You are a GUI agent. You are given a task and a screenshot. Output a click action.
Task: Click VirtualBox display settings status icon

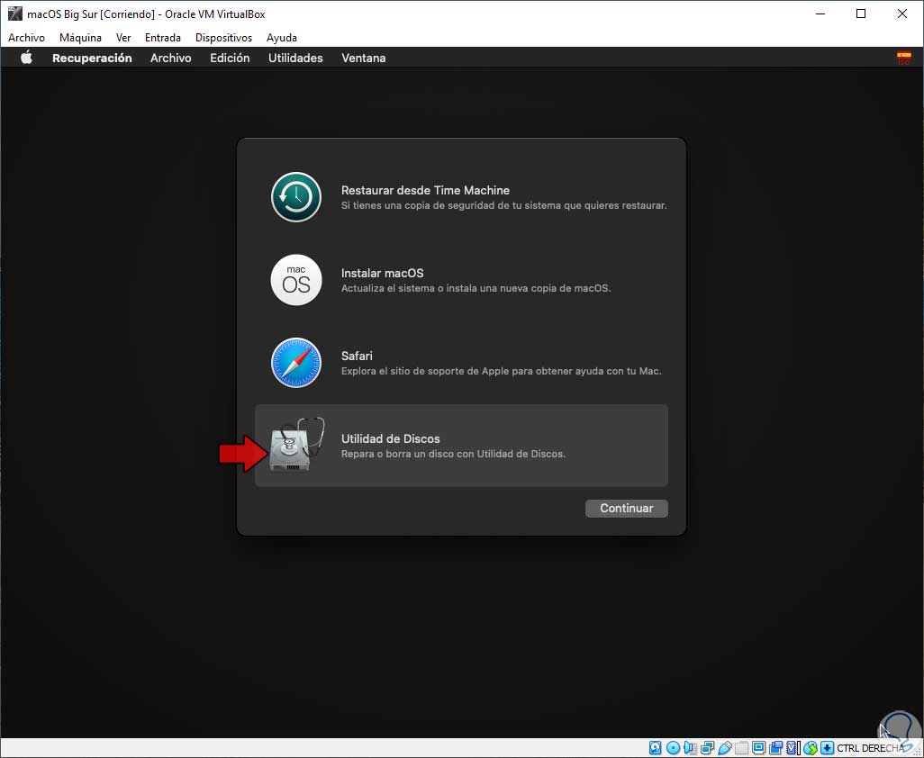click(759, 748)
